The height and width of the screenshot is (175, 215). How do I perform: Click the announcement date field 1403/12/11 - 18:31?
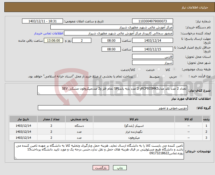click(43, 21)
